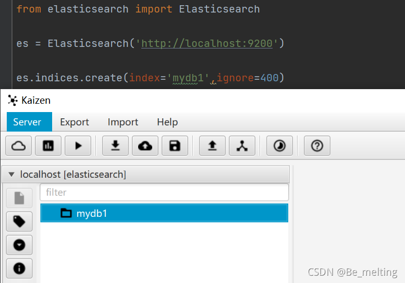The image size is (405, 283).
Task: Click the 'mydb1' string in code
Action: [x=188, y=78]
